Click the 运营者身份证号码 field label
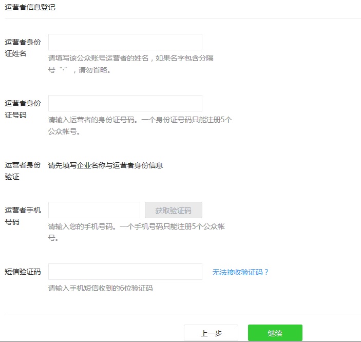361x342 pixels. [23, 109]
